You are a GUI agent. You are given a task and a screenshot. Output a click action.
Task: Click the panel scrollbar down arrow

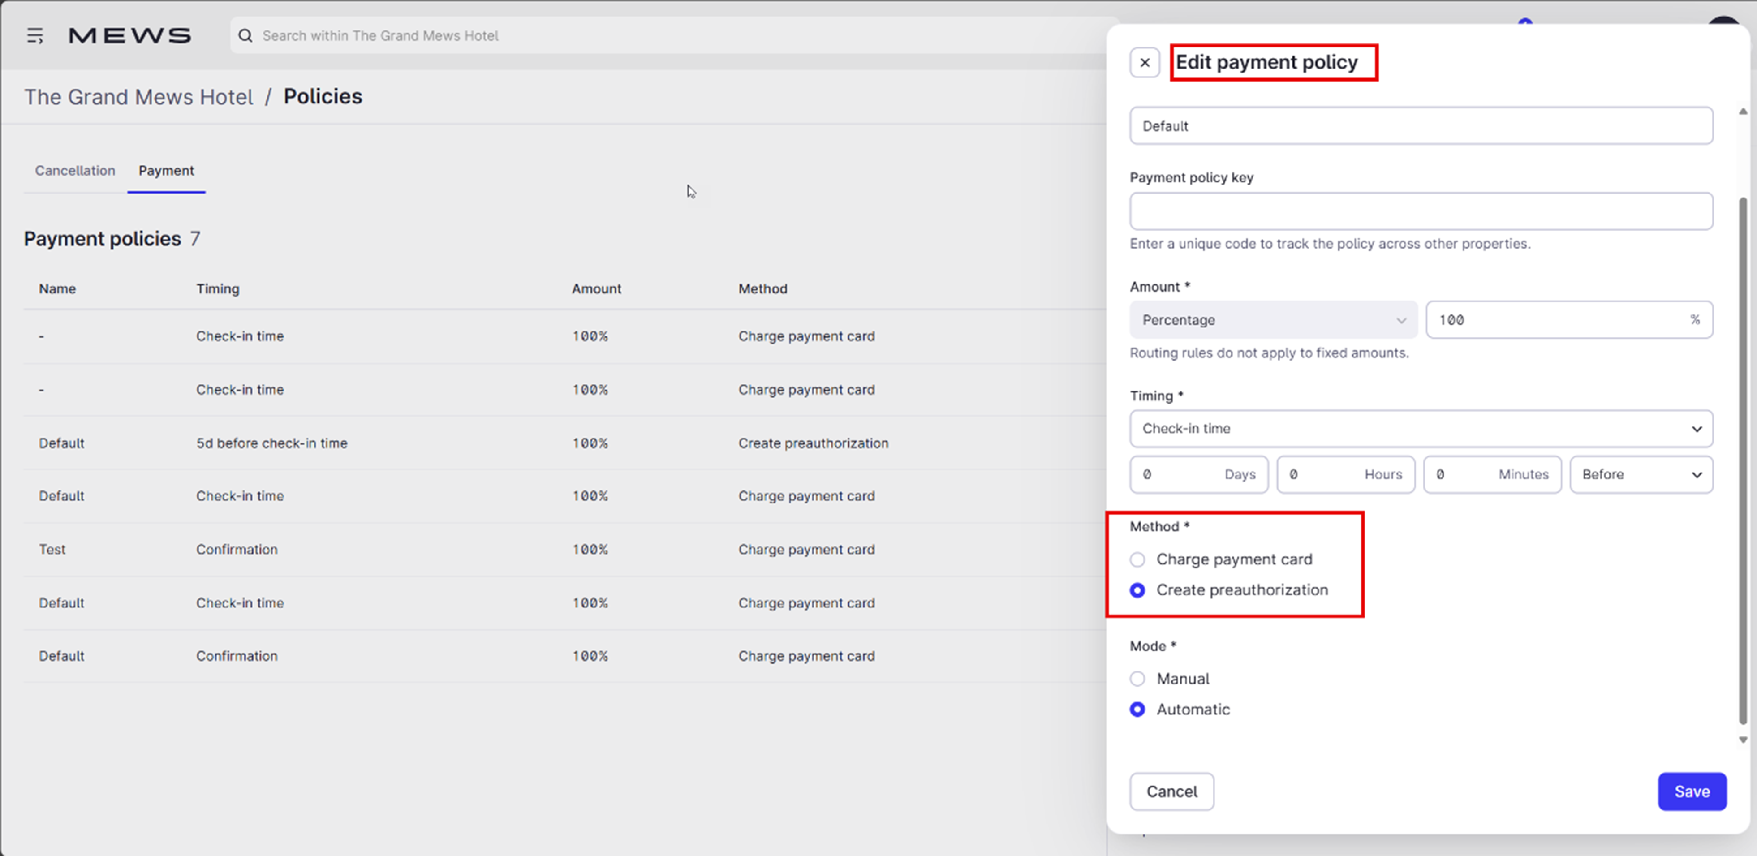pyautogui.click(x=1743, y=740)
